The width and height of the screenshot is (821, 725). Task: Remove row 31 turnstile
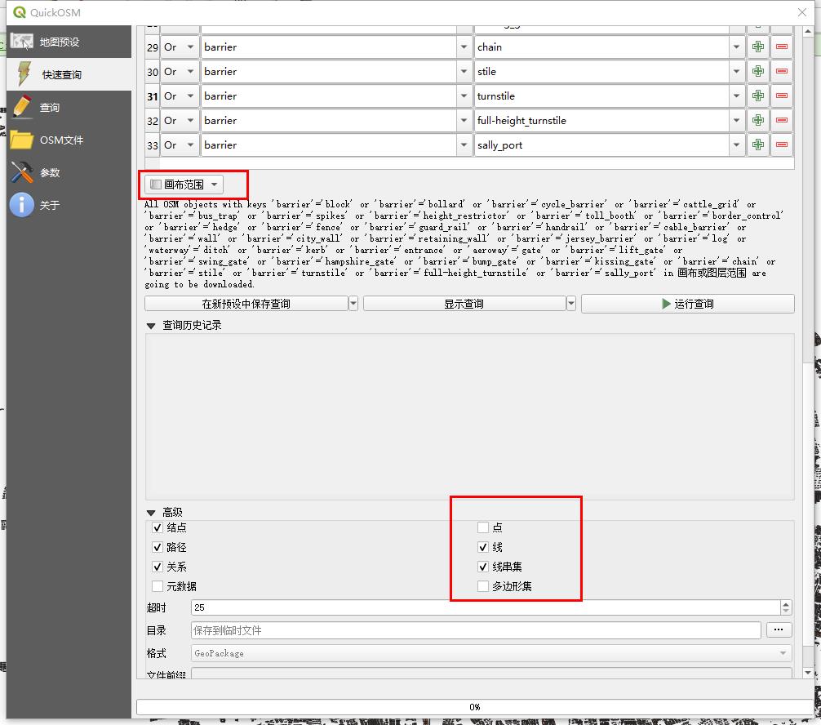click(782, 96)
